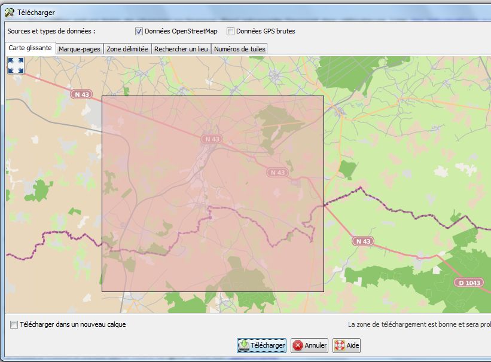The image size is (491, 362).
Task: Click the red X icon on Annuler
Action: (298, 345)
